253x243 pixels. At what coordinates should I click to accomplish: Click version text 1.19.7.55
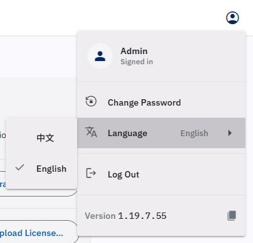pyautogui.click(x=142, y=216)
